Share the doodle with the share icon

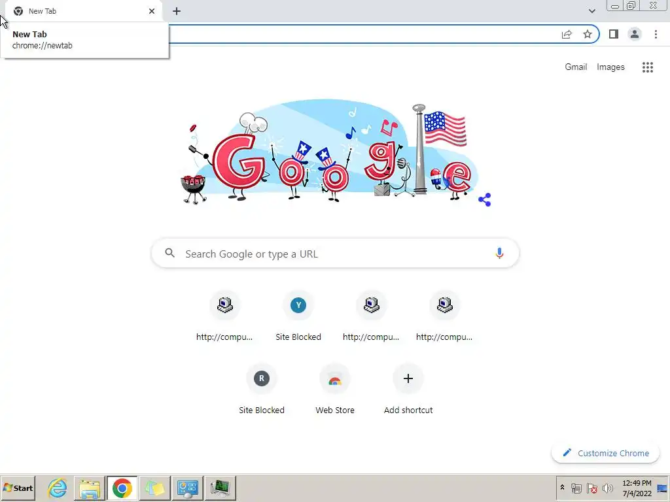coord(485,199)
